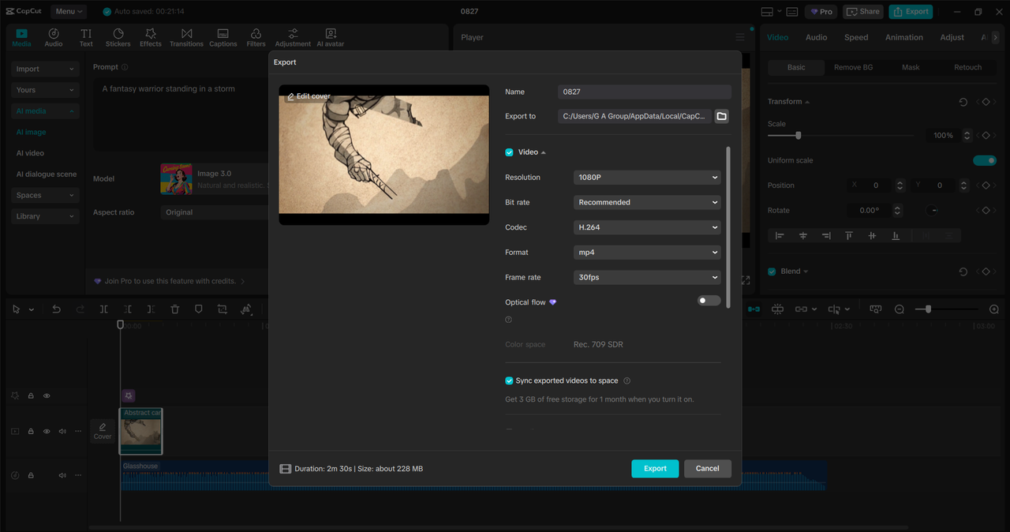
Task: Click the Name field showing 0827
Action: [644, 92]
